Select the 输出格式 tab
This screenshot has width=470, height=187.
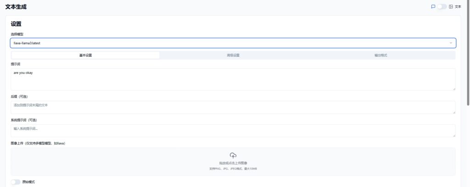pyautogui.click(x=381, y=55)
